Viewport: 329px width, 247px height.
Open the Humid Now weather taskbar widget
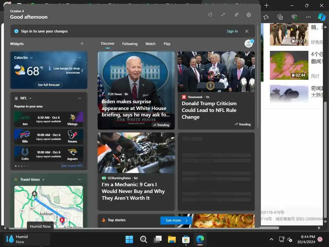pos(27,239)
